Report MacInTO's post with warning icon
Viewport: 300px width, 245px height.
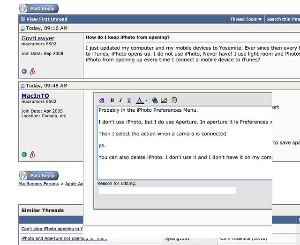click(x=32, y=154)
